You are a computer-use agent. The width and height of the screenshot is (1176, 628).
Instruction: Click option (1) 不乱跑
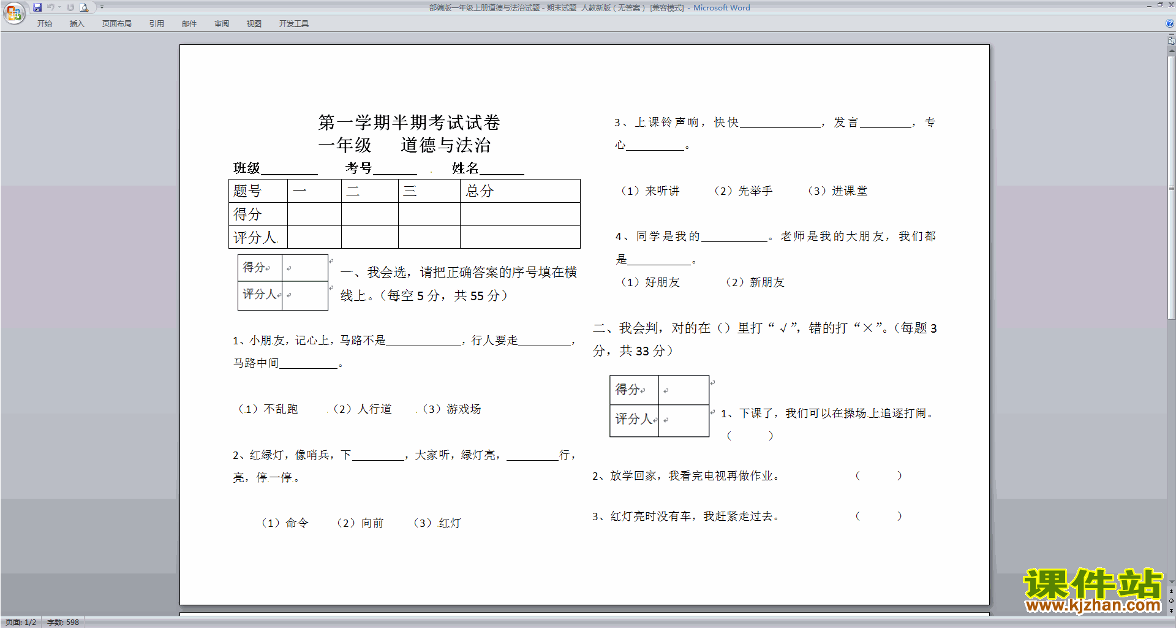(267, 409)
